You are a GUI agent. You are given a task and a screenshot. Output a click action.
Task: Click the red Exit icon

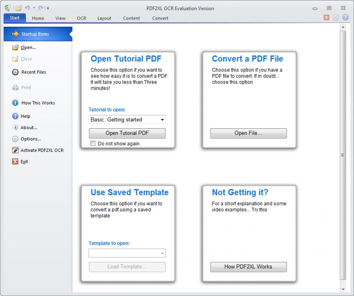tap(15, 162)
